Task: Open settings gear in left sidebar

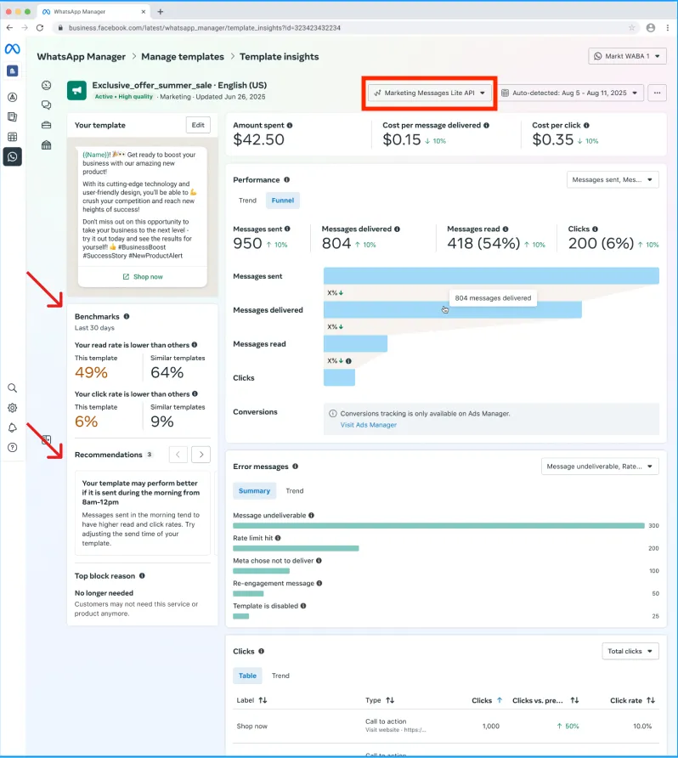Action: [12, 408]
